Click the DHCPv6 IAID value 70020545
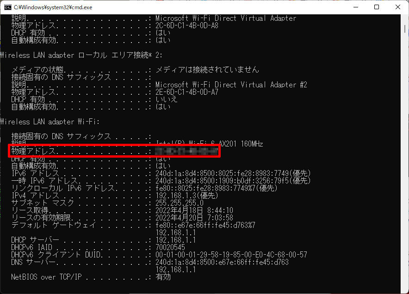 coord(171,247)
